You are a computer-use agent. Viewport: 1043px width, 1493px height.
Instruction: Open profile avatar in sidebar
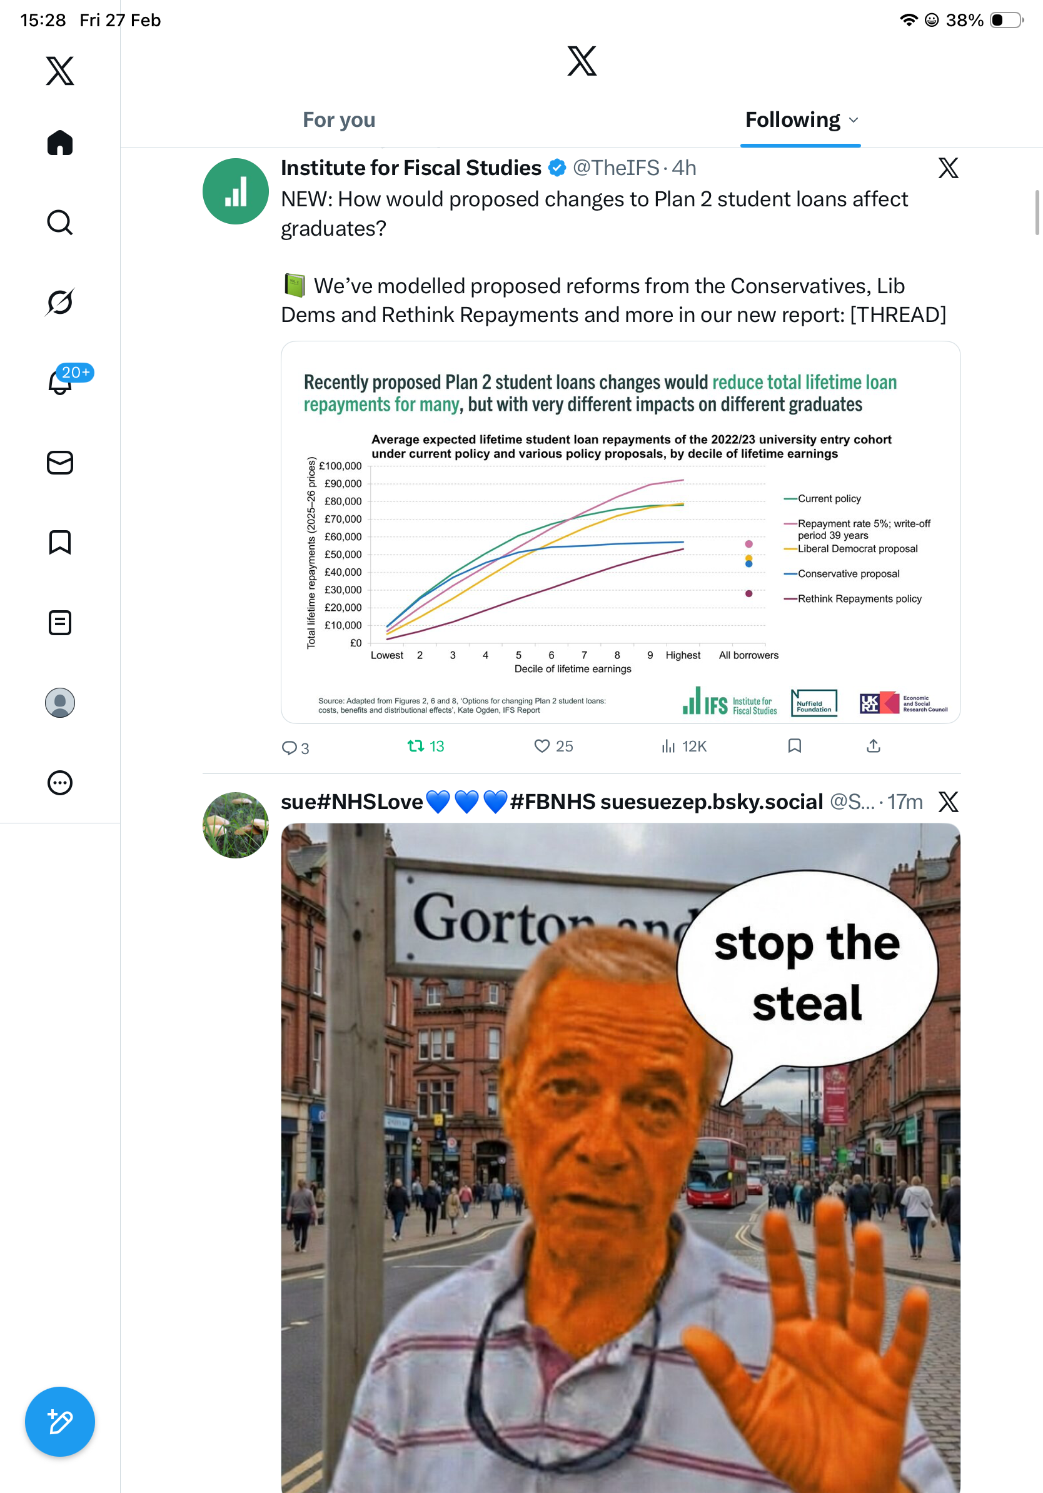(60, 702)
